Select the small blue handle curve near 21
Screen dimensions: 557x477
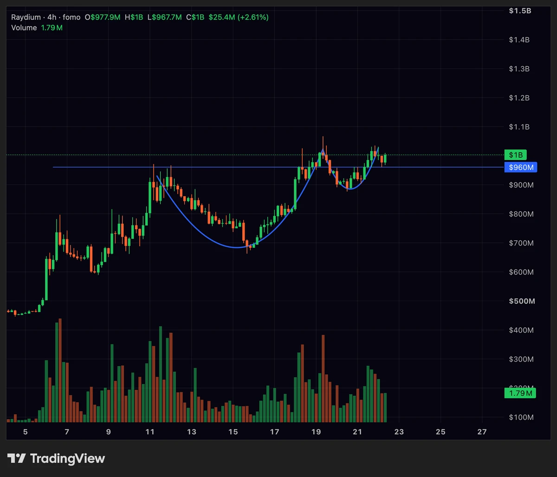(351, 189)
